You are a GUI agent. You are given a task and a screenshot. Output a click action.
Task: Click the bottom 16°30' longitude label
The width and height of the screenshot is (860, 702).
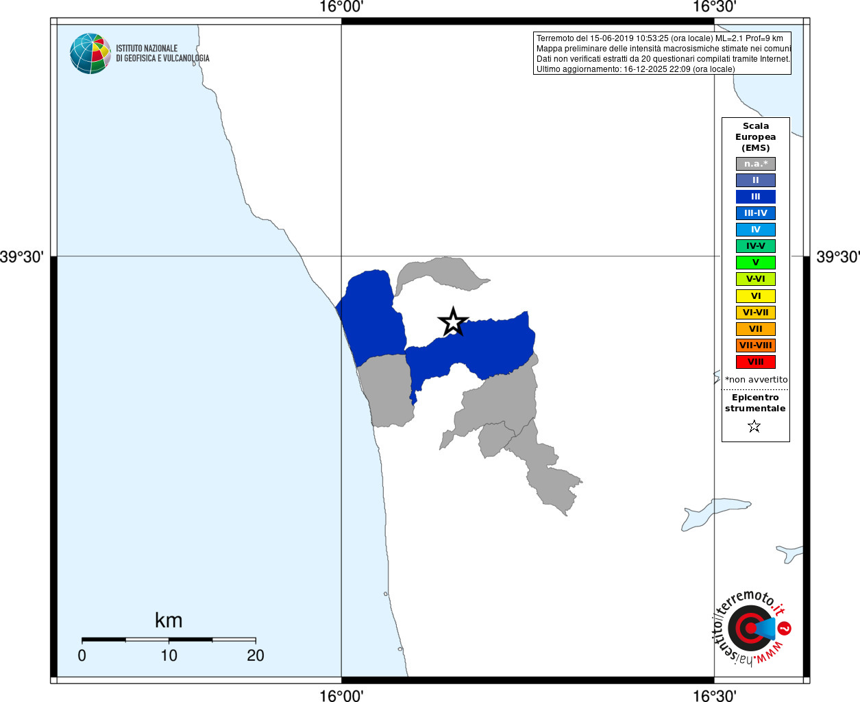[x=714, y=695]
